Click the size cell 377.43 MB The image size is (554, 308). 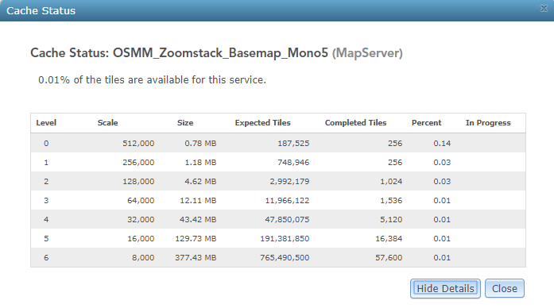tap(196, 257)
